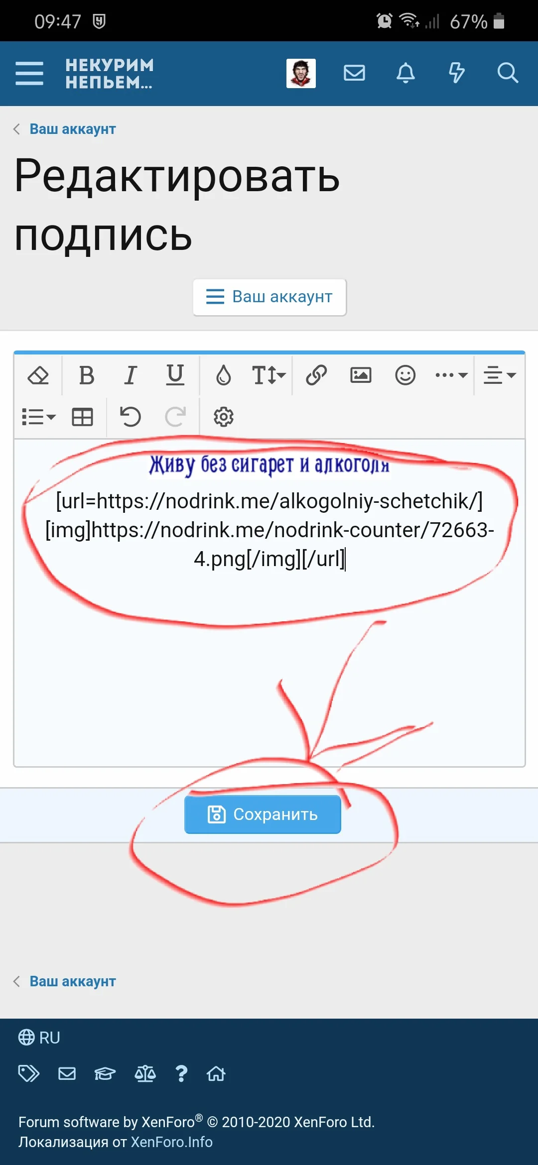Insert a link with the chain icon
The height and width of the screenshot is (1165, 538).
click(x=316, y=375)
